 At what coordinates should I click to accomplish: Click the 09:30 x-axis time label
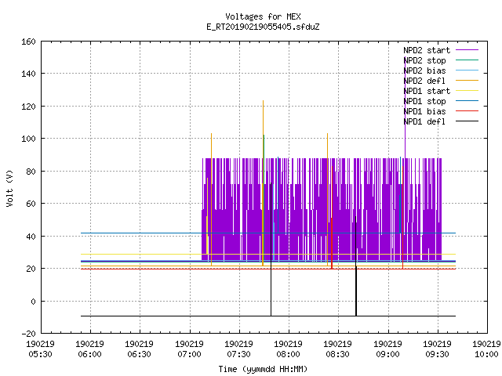(438, 354)
